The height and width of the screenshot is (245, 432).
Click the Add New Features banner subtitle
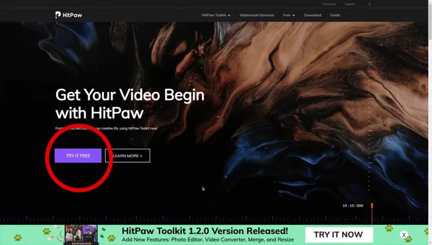pyautogui.click(x=208, y=239)
